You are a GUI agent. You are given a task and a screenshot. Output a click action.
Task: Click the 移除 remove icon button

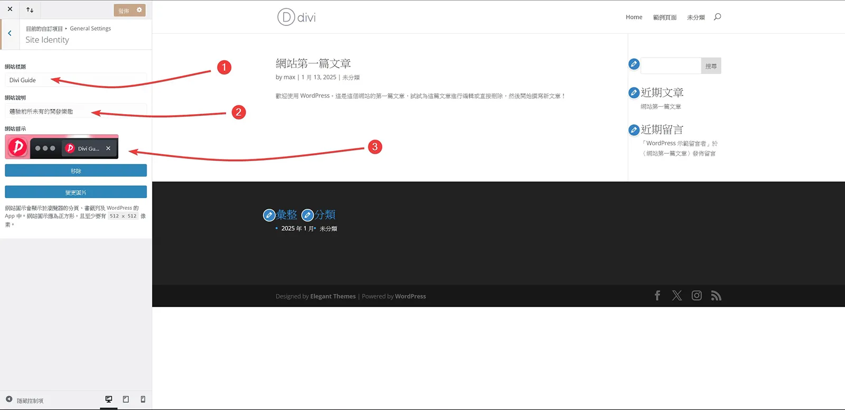76,171
